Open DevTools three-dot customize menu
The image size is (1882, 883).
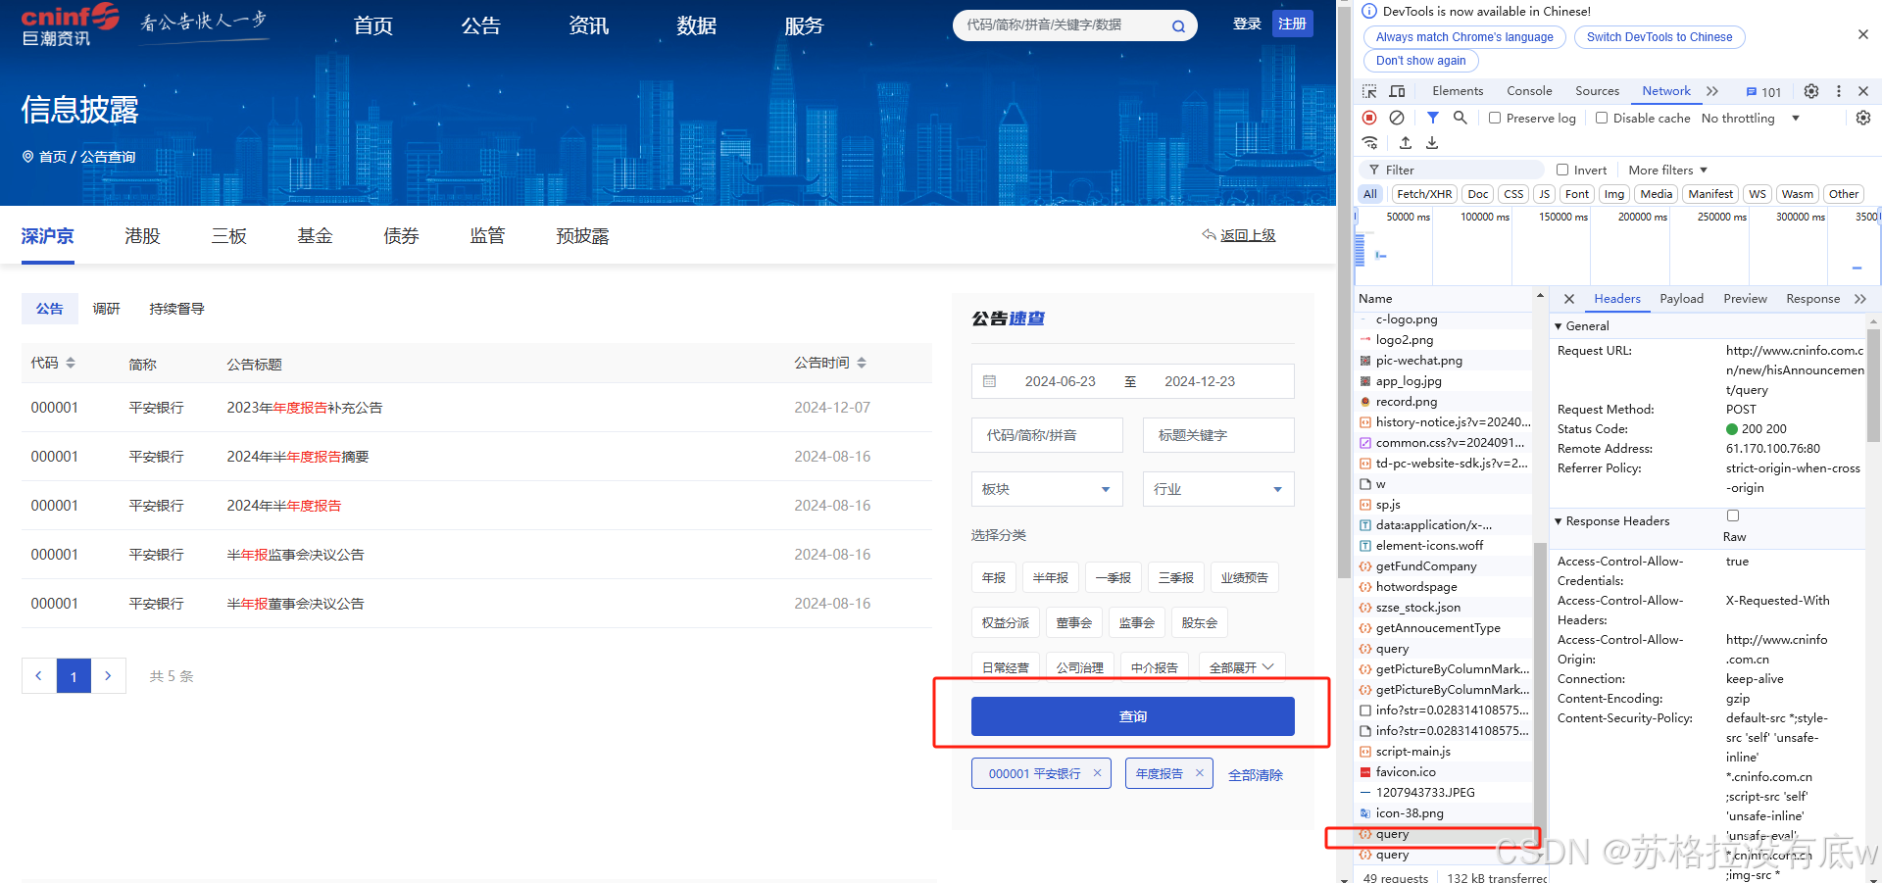click(1839, 91)
